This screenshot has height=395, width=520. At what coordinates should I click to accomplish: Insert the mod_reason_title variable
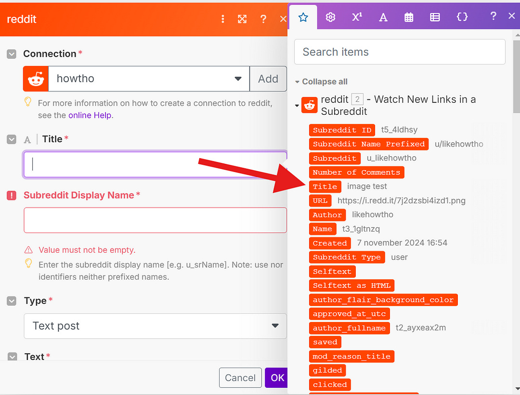[x=351, y=357]
